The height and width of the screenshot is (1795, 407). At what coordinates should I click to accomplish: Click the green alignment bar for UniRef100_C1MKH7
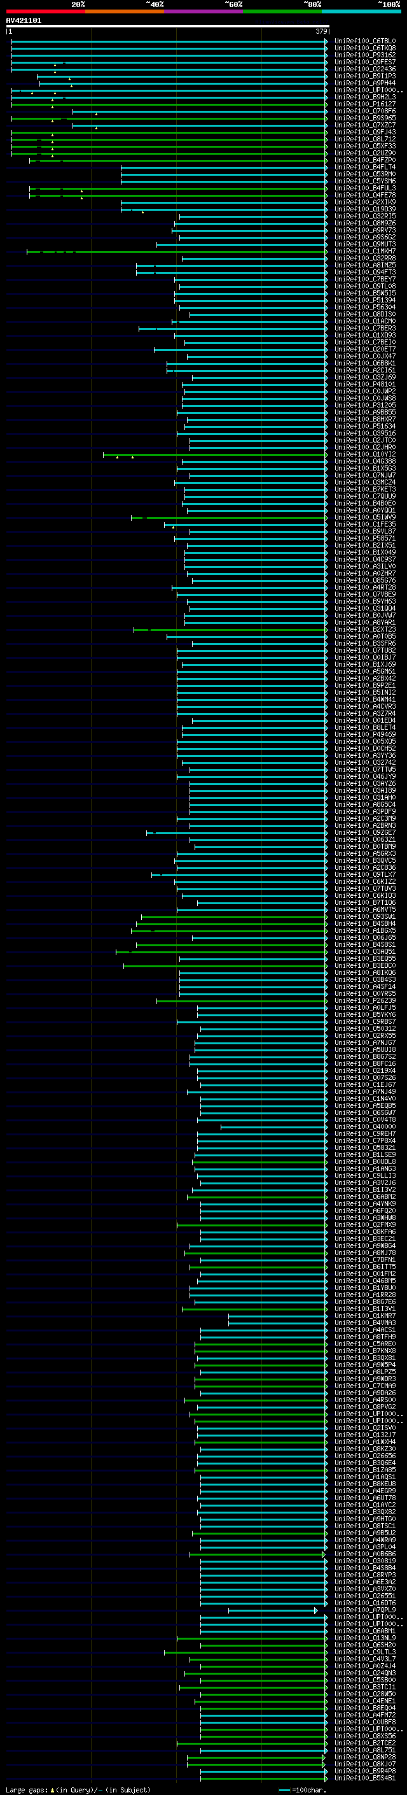coord(177,252)
